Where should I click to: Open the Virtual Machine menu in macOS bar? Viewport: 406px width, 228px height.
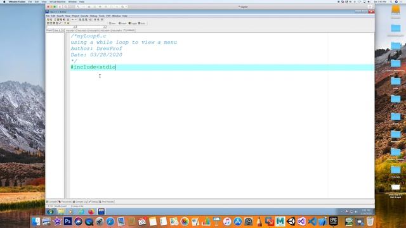click(58, 1)
